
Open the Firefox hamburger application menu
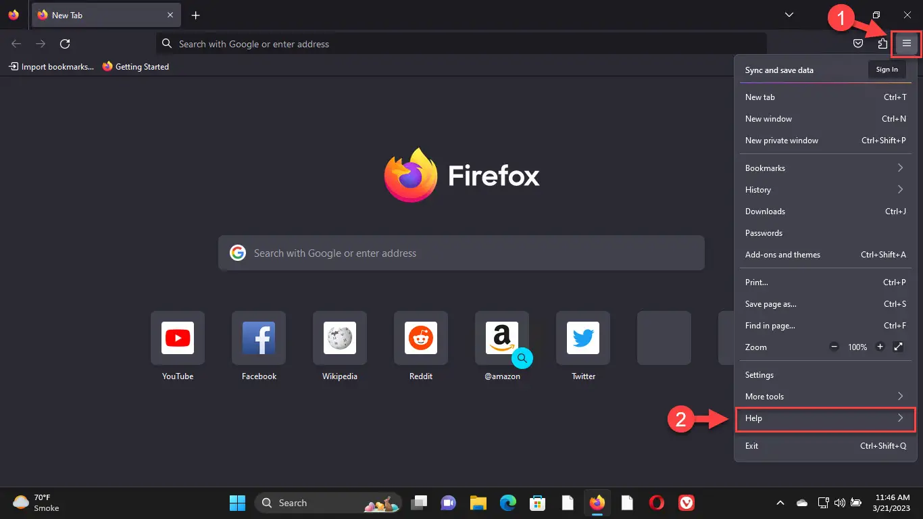(x=907, y=44)
